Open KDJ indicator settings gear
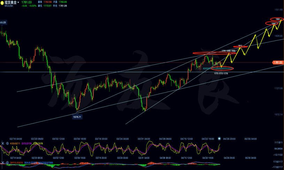284x170 pixels. tap(7, 143)
